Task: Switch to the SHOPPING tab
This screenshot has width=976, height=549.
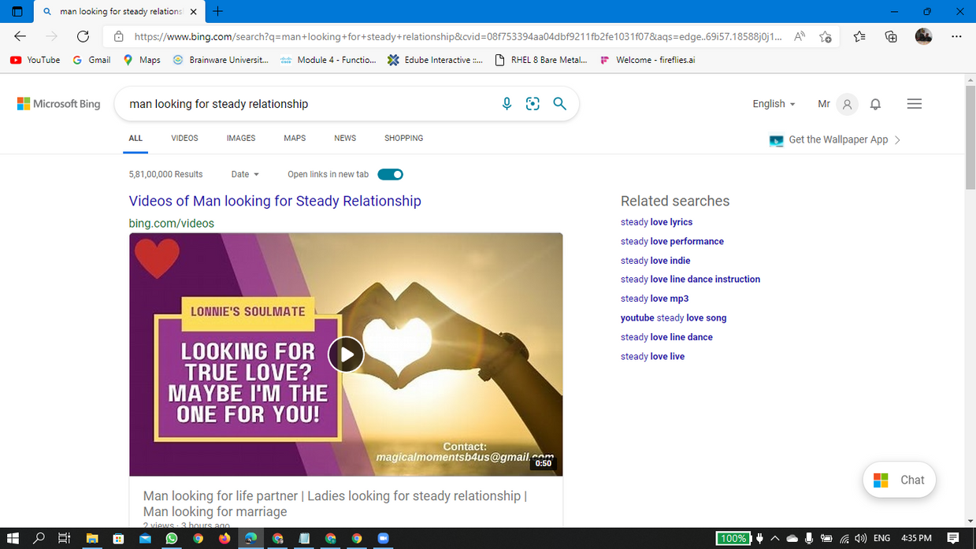Action: pos(404,138)
